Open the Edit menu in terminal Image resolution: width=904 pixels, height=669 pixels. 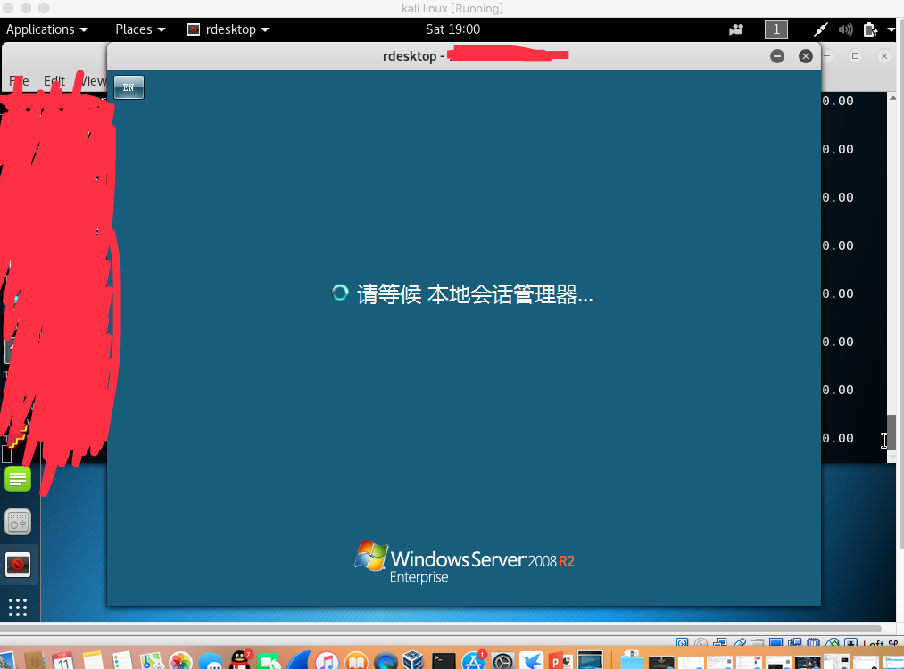tap(54, 81)
